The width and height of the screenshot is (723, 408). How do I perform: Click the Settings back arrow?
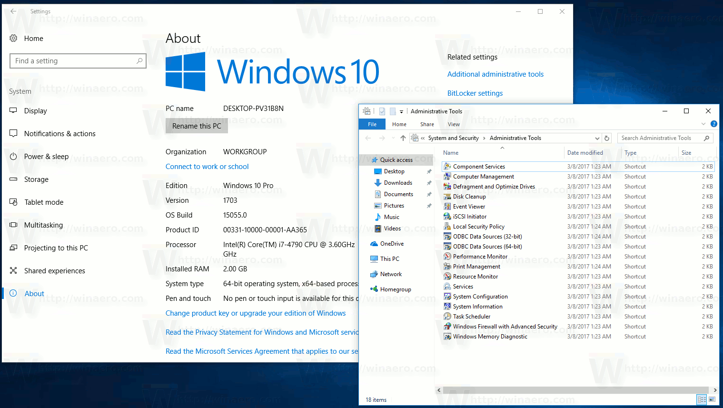[13, 11]
